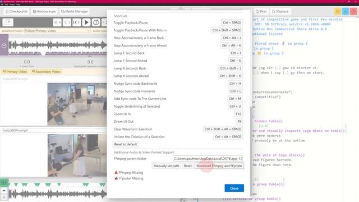Open Checkpoints panel
The image size is (359, 202).
[x=16, y=11]
